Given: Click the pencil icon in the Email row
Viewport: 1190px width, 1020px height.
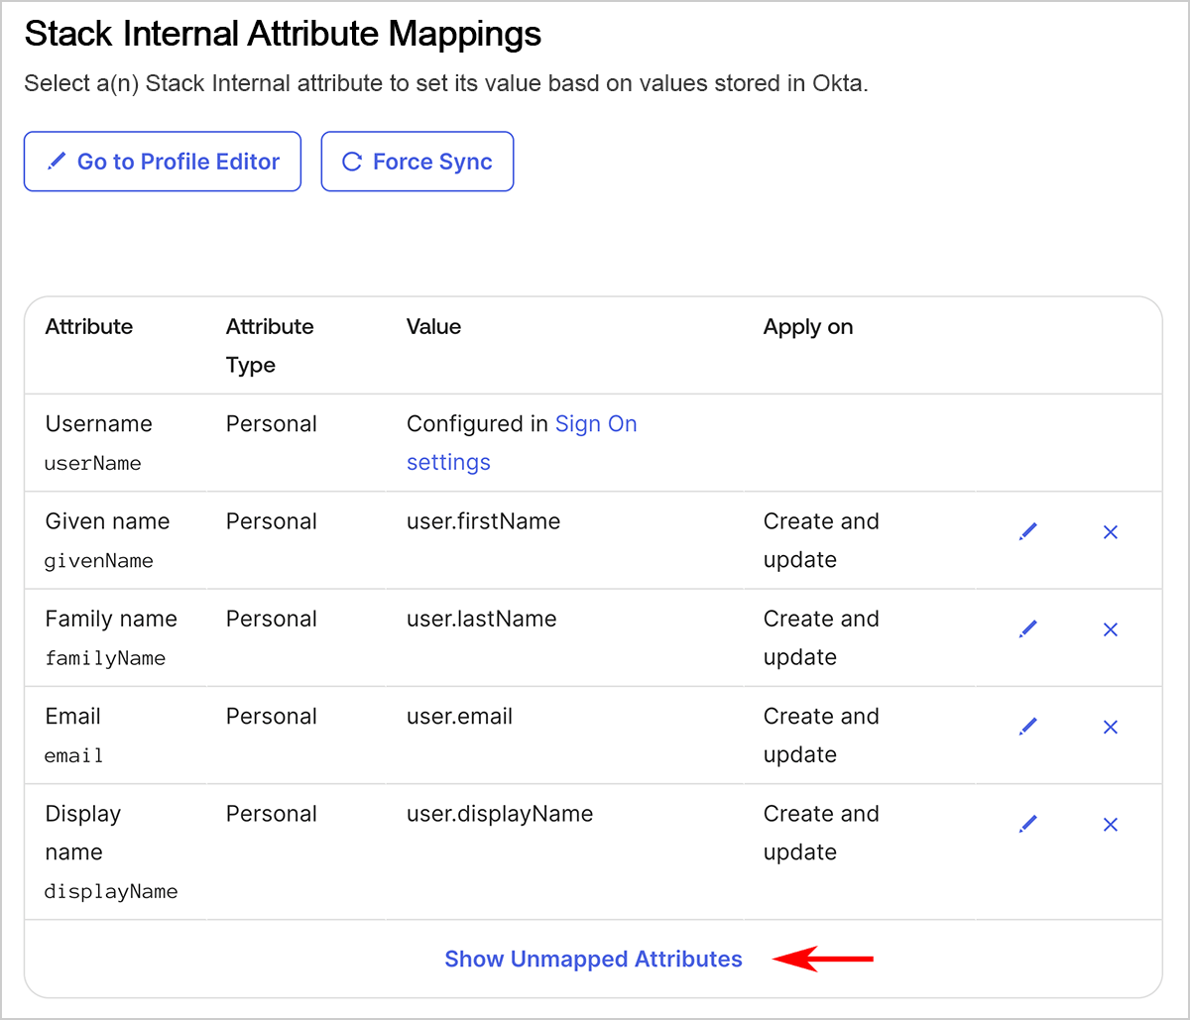Looking at the screenshot, I should coord(1028,727).
